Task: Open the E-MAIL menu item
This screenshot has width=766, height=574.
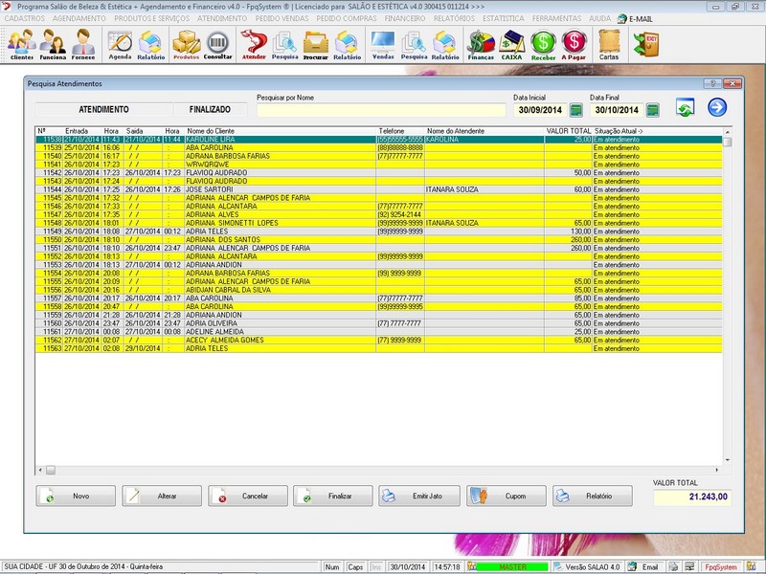Action: click(x=635, y=19)
